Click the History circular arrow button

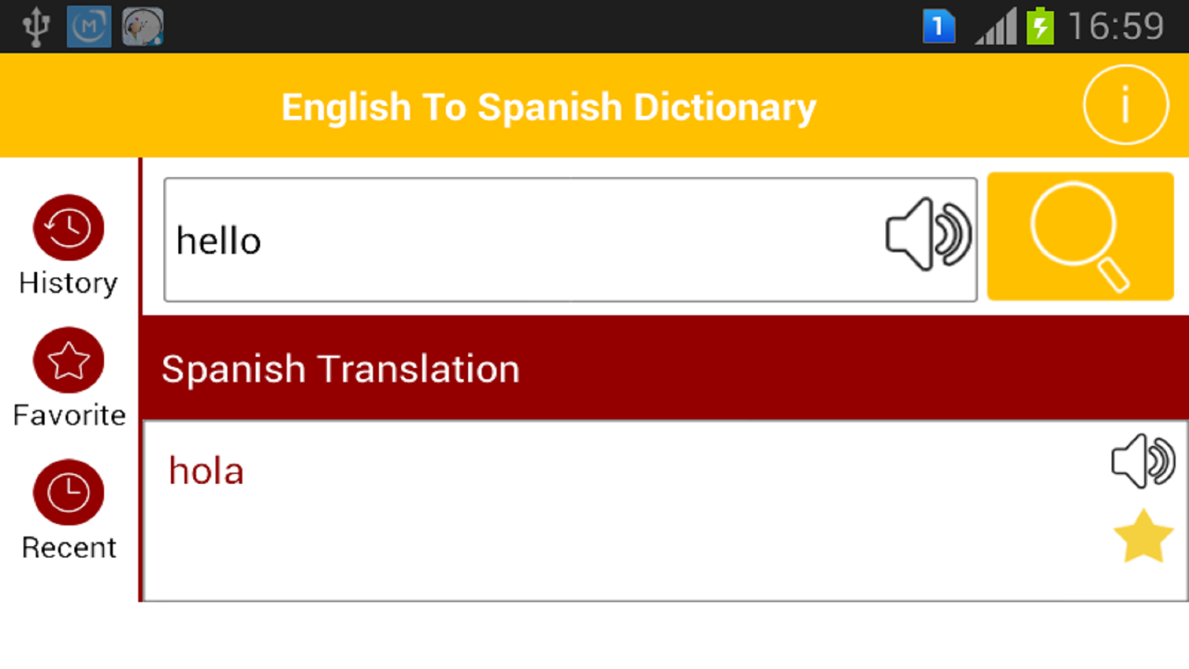[x=68, y=227]
